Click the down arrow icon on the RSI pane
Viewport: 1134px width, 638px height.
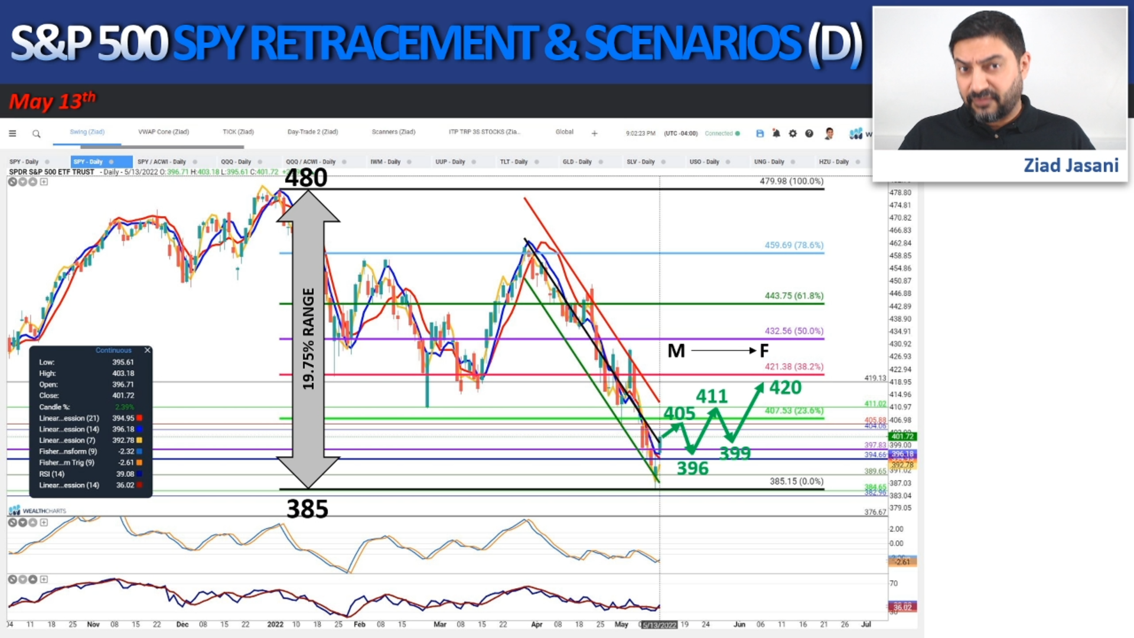(22, 580)
